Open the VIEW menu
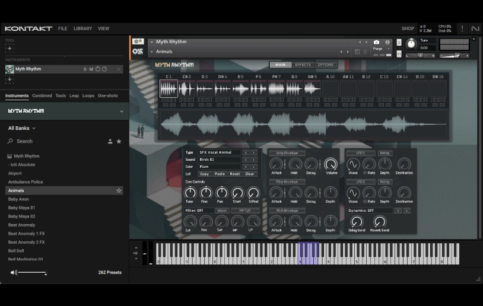 [x=103, y=28]
